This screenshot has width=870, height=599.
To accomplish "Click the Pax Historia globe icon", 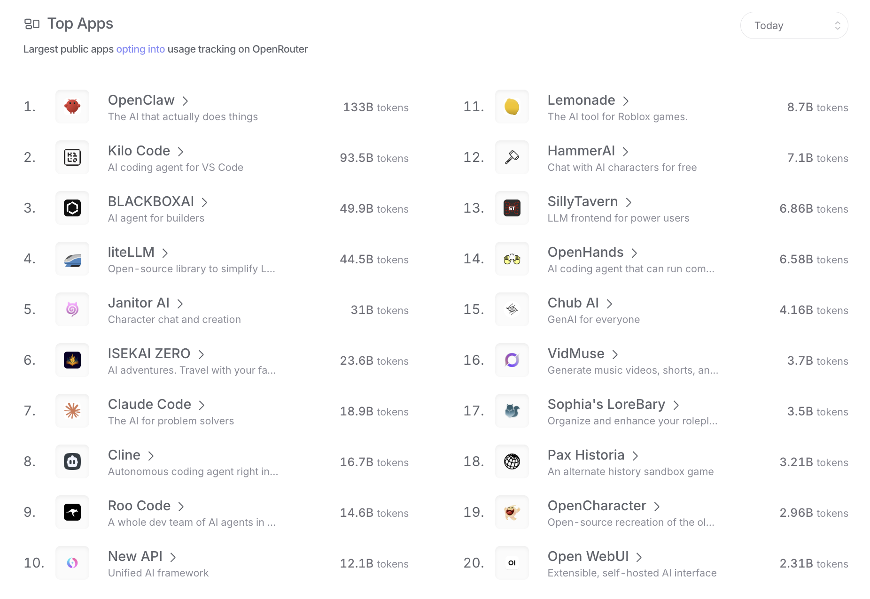I will [512, 461].
